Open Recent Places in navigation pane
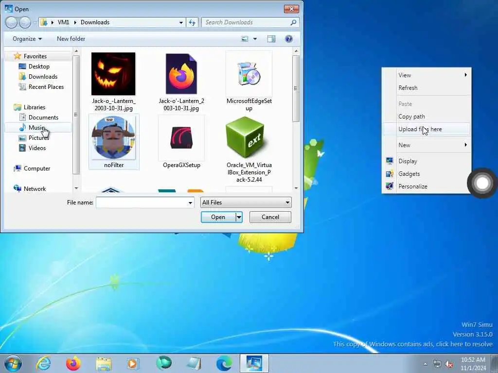Screen dimensions: 498x373 [x=46, y=86]
